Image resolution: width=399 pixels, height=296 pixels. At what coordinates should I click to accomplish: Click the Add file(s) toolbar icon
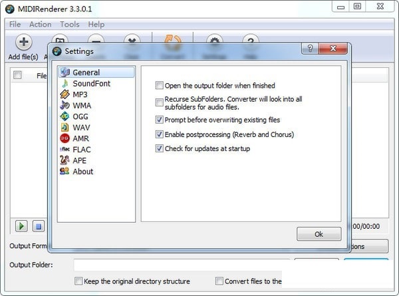pyautogui.click(x=23, y=43)
